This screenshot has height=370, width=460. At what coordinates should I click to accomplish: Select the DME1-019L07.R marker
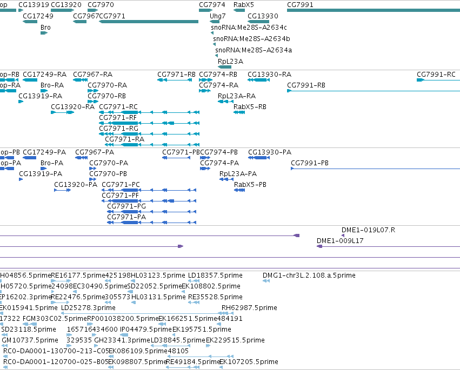(343, 236)
